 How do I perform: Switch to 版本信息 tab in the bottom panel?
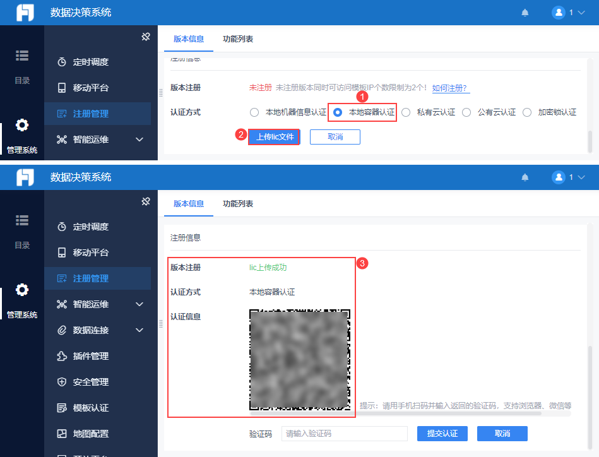click(x=189, y=204)
